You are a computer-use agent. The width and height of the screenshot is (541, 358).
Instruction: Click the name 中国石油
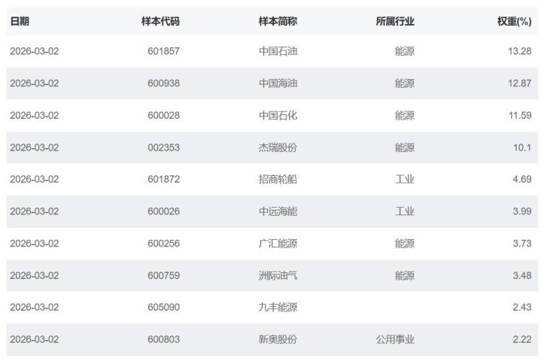[278, 51]
